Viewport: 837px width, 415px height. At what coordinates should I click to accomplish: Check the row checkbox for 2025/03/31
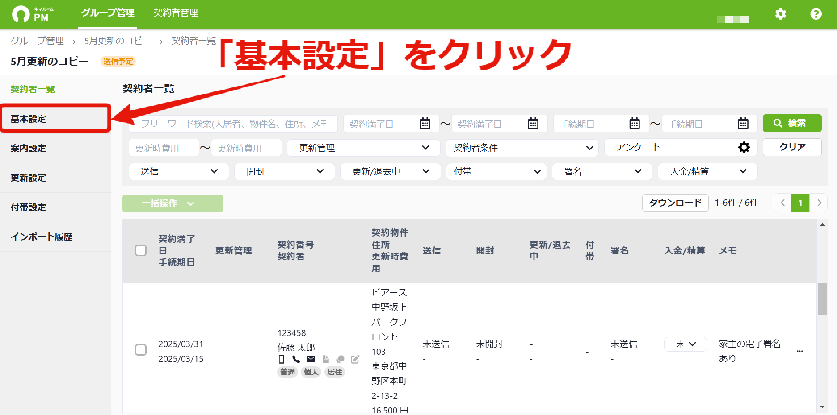pos(141,350)
